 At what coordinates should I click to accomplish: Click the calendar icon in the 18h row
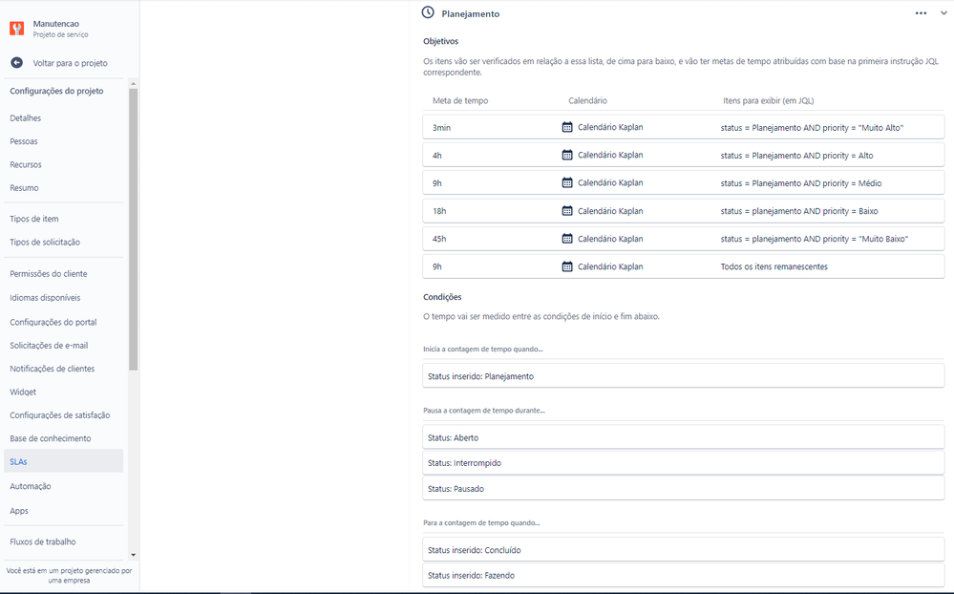[567, 211]
